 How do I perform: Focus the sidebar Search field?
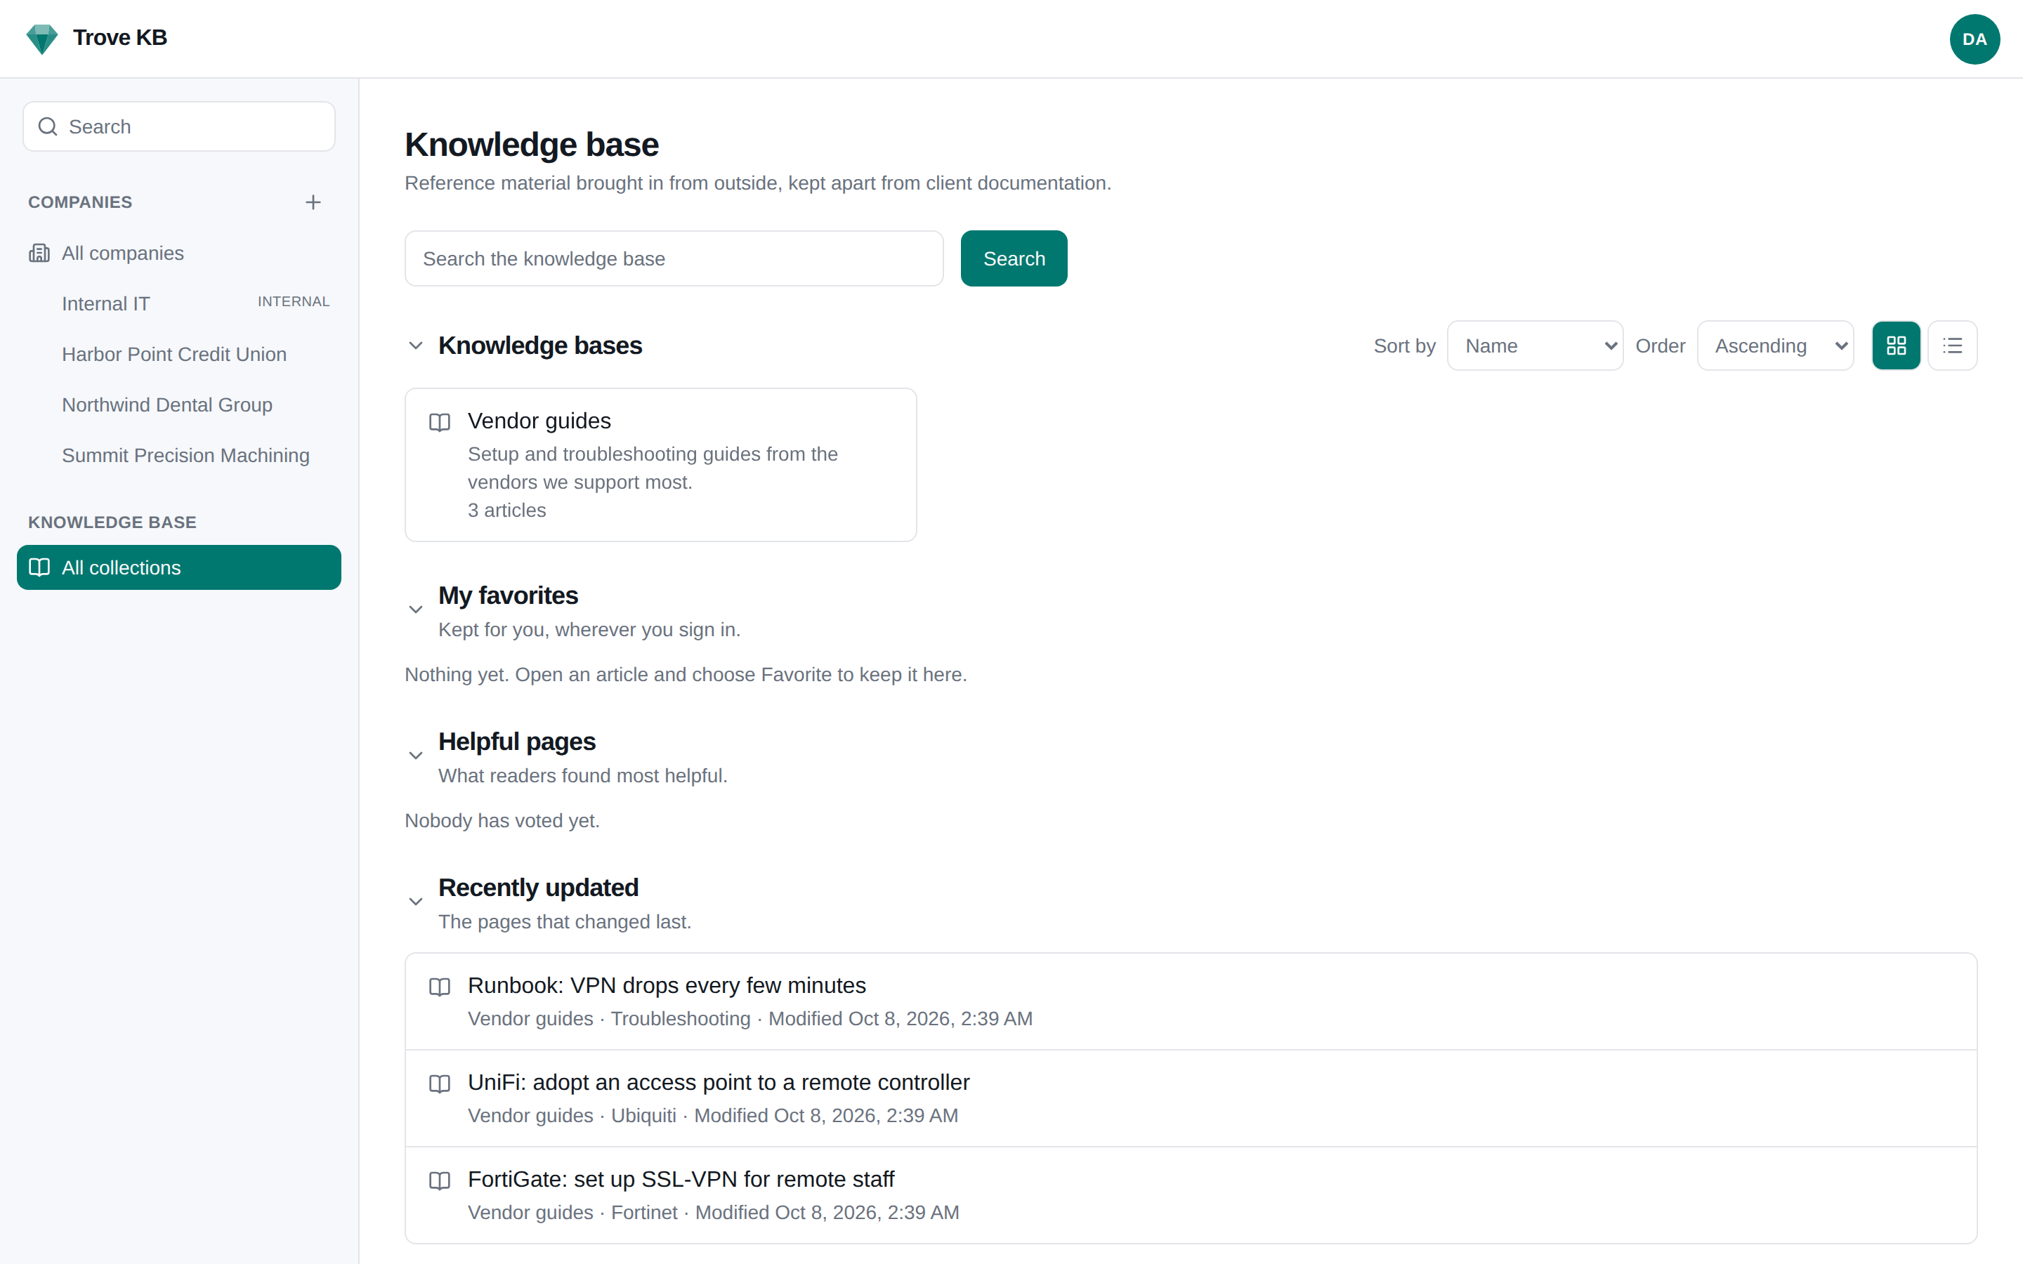point(179,126)
